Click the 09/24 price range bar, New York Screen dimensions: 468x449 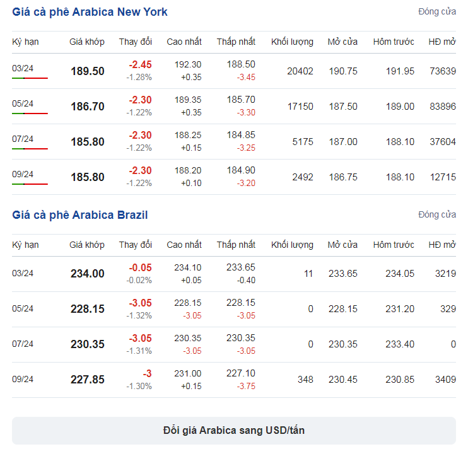point(30,184)
